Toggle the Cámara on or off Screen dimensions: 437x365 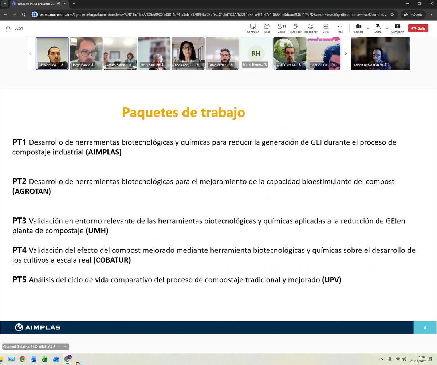pos(358,28)
